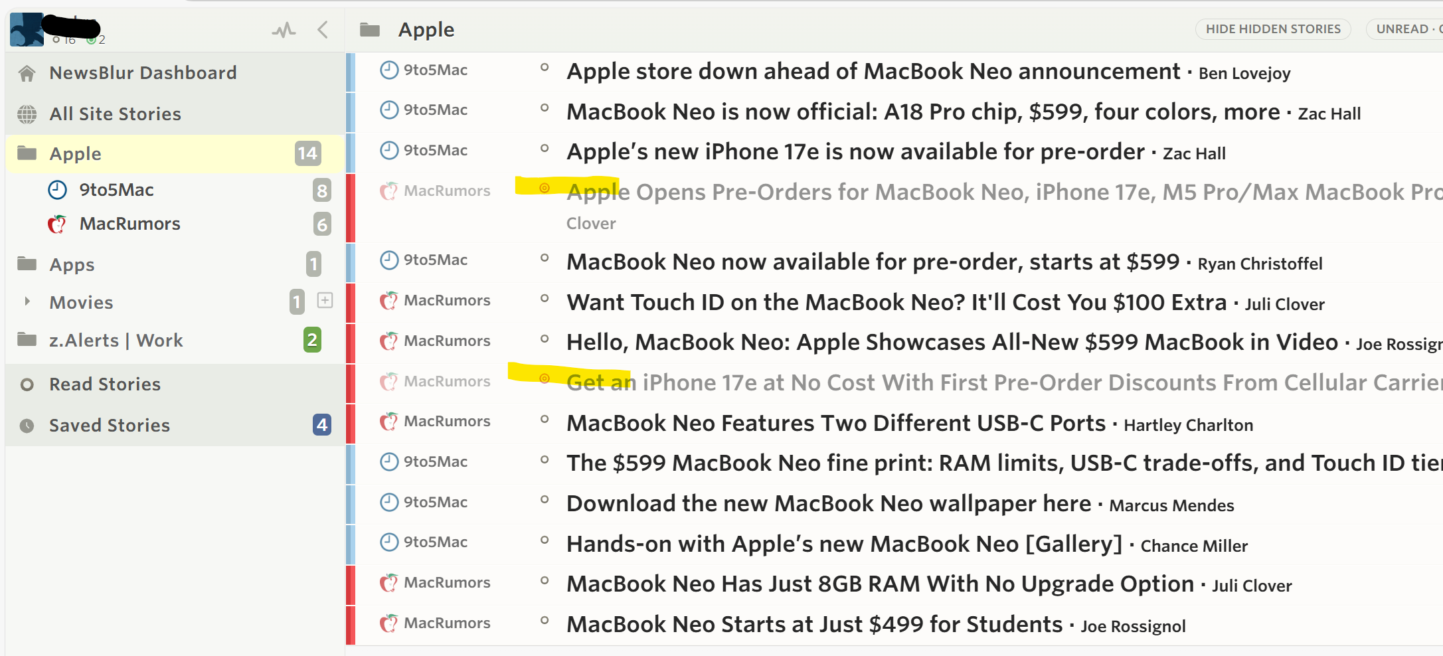Toggle read indicator on Apple Opens Pre-Orders story

click(545, 189)
